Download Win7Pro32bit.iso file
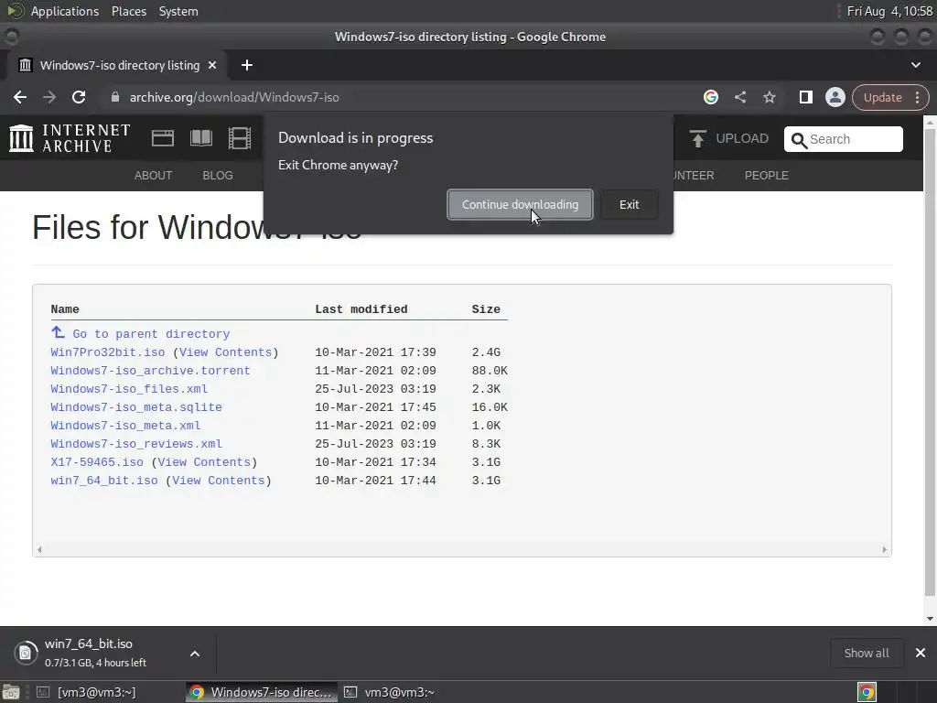 108,352
